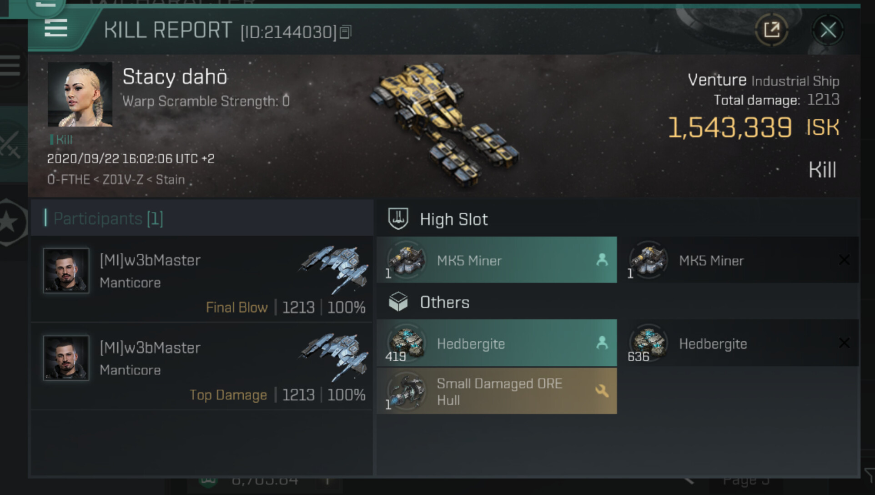875x495 pixels.
Task: Open the Top Damage w3bMaster portrait
Action: click(x=66, y=358)
